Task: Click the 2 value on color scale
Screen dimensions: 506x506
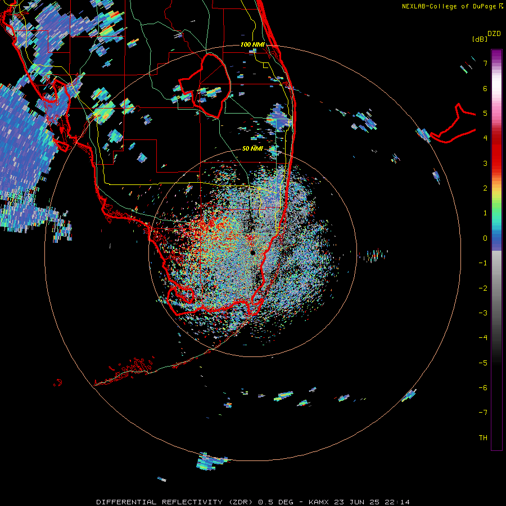Action: [x=485, y=188]
